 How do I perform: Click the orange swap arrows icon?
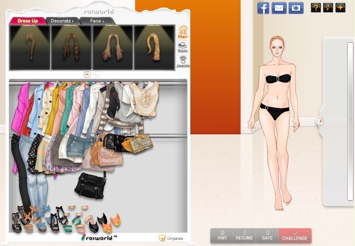328,8
